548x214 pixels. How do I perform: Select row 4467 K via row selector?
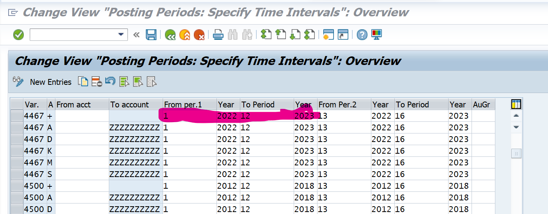[x=17, y=151]
